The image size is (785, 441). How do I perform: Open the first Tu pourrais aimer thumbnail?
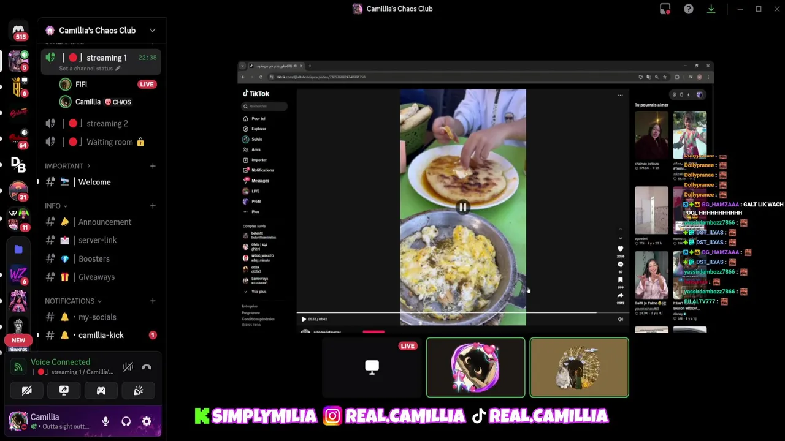click(651, 135)
